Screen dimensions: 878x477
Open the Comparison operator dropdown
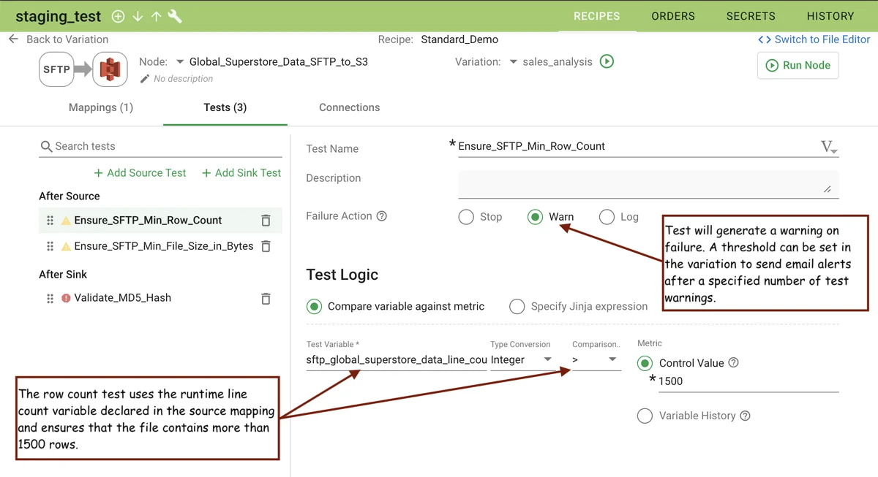[595, 359]
